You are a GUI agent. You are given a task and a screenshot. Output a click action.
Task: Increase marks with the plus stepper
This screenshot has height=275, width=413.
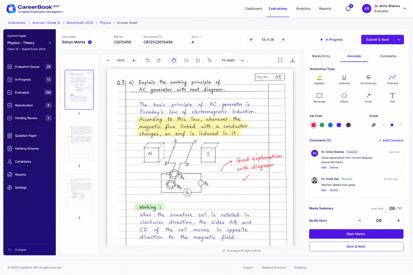click(x=398, y=220)
